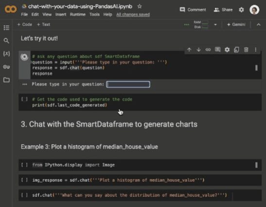Add a new code cell with + Code
The width and height of the screenshot is (266, 207).
(25, 25)
